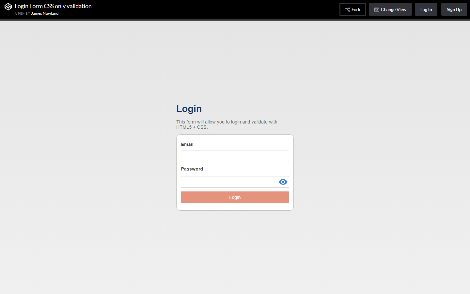Click the large 'Login' heading
470x294 pixels.
[x=189, y=109]
